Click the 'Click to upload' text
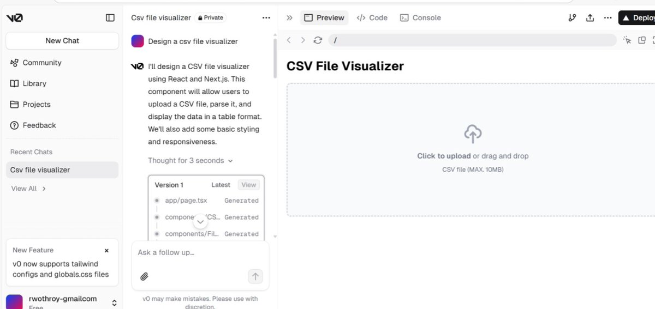Viewport: 655px width, 309px height. click(x=444, y=156)
